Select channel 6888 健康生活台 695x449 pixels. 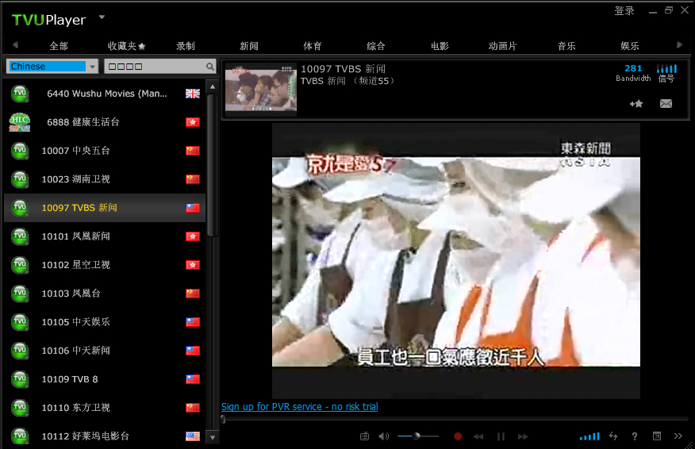pyautogui.click(x=105, y=122)
